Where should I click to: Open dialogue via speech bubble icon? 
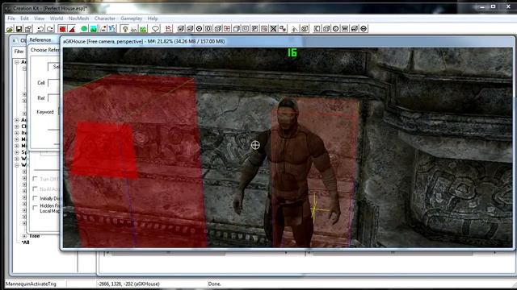(155, 29)
